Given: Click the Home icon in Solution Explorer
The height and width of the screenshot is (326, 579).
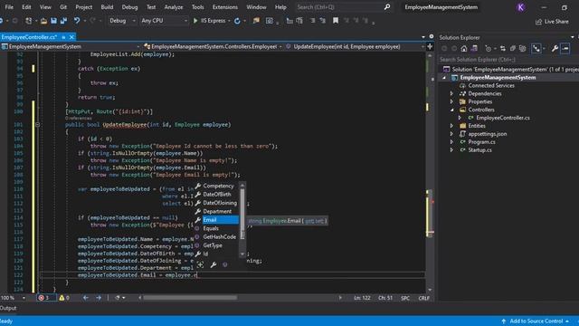Looking at the screenshot, I should pyautogui.click(x=464, y=48).
